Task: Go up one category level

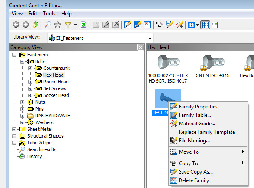Action: (x=36, y=25)
